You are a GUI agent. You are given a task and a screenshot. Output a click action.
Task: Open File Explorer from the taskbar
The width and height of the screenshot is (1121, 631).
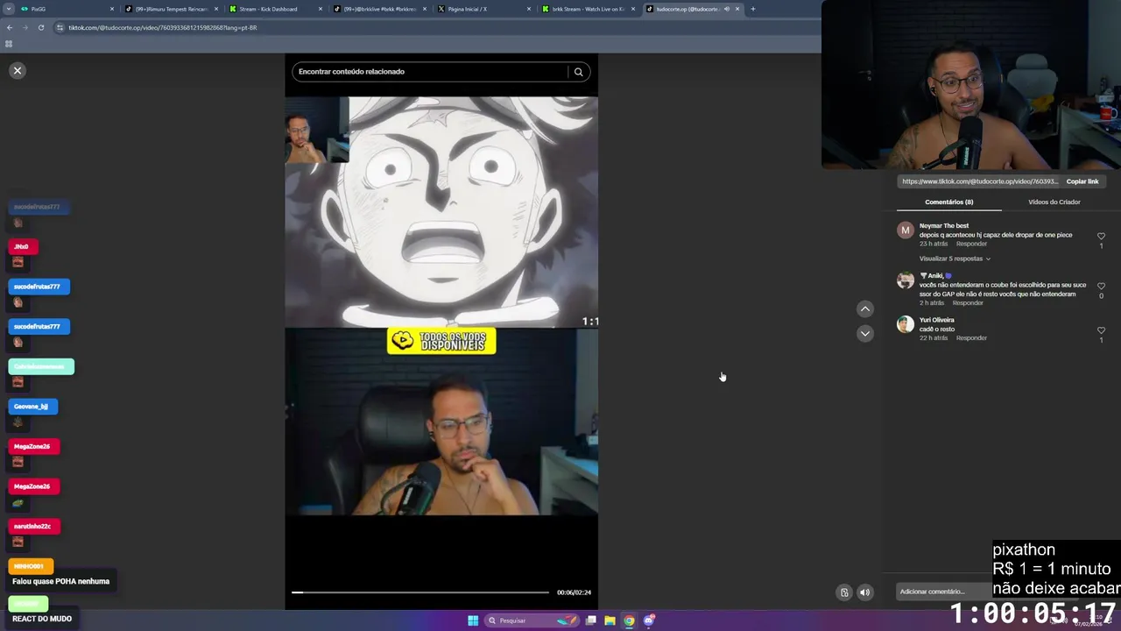click(x=610, y=620)
